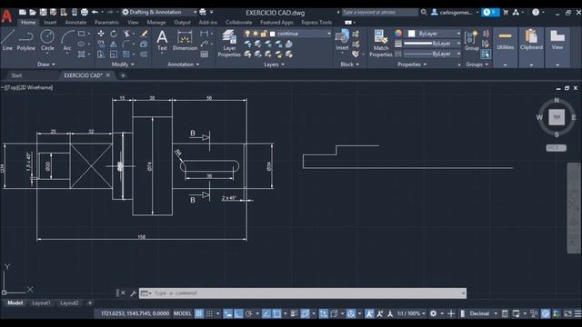Click the search magnifier icon
The height and width of the screenshot is (327, 582).
click(424, 12)
